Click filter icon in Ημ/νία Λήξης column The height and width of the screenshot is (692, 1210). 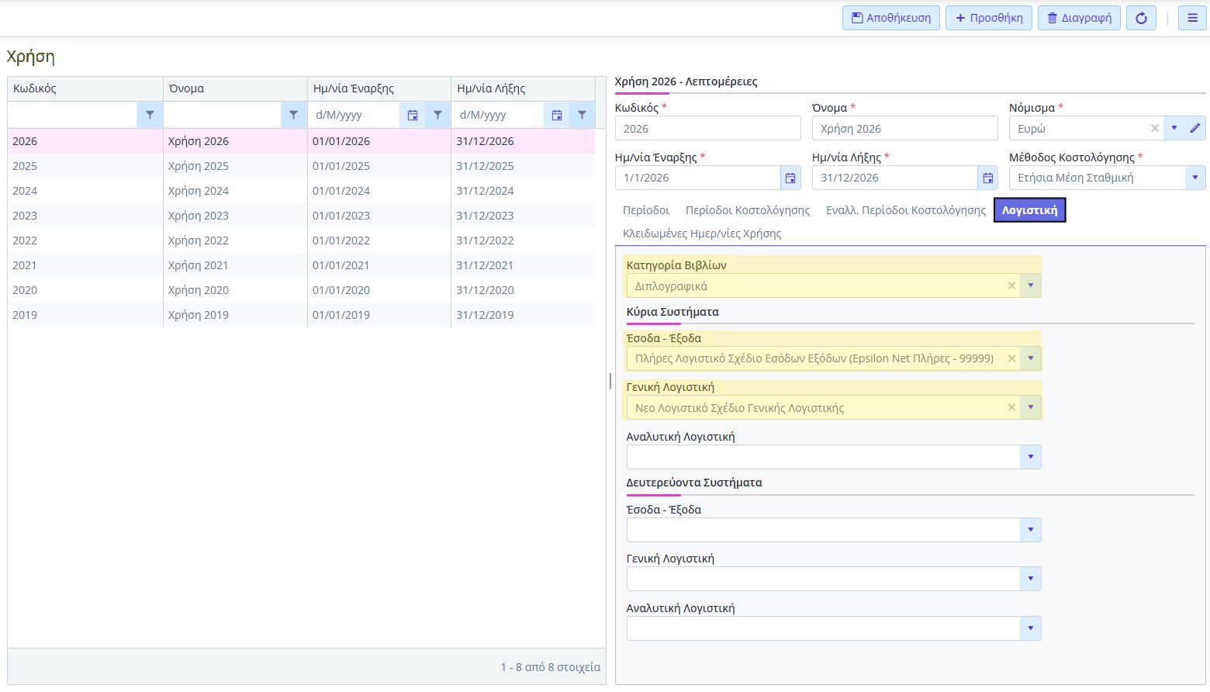(582, 115)
